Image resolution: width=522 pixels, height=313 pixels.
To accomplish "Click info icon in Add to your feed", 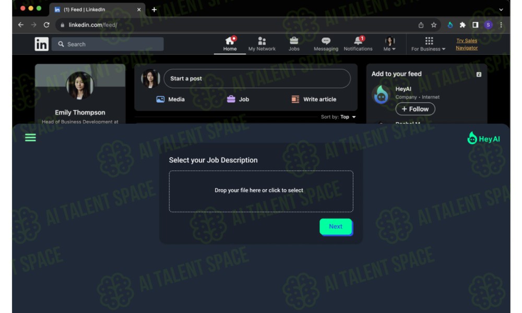I will click(479, 74).
